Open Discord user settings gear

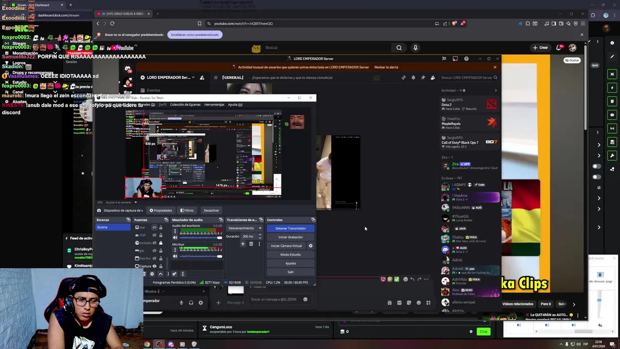[x=201, y=303]
